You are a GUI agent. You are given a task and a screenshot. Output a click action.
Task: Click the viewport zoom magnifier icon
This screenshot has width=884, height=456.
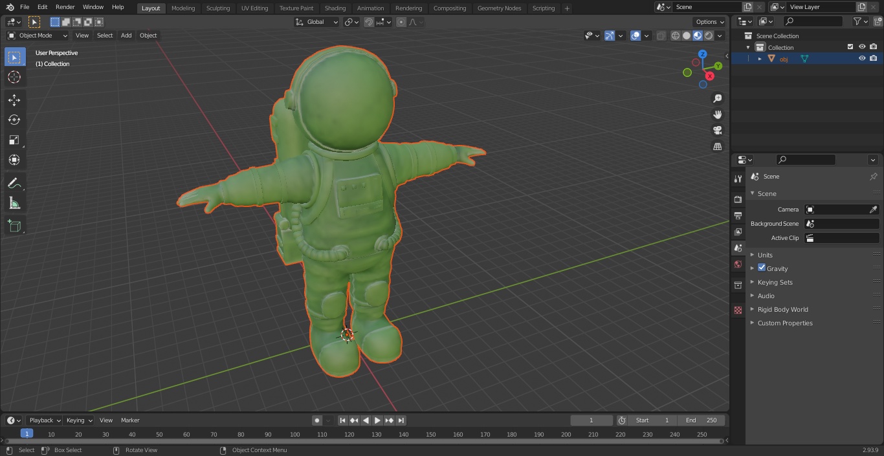(717, 98)
